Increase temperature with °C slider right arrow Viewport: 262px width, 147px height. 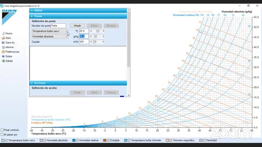[x=104, y=31]
